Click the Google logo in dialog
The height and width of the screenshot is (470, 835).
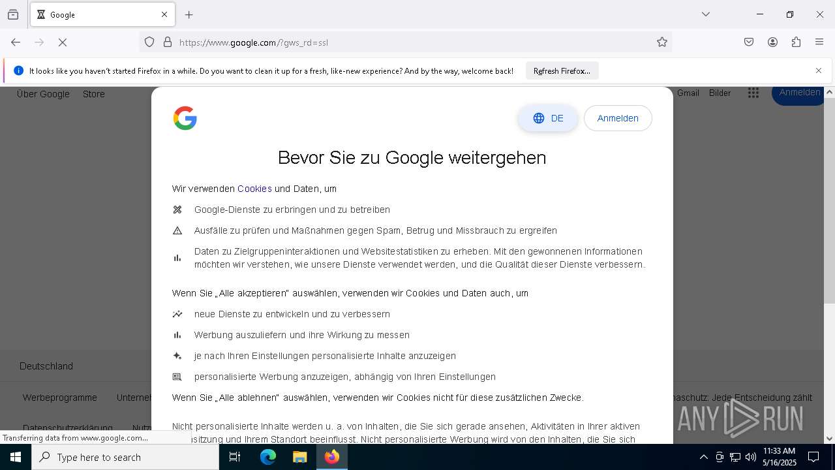(x=185, y=118)
